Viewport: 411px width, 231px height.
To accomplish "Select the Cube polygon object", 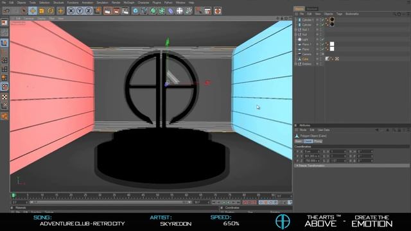I will click(306, 59).
